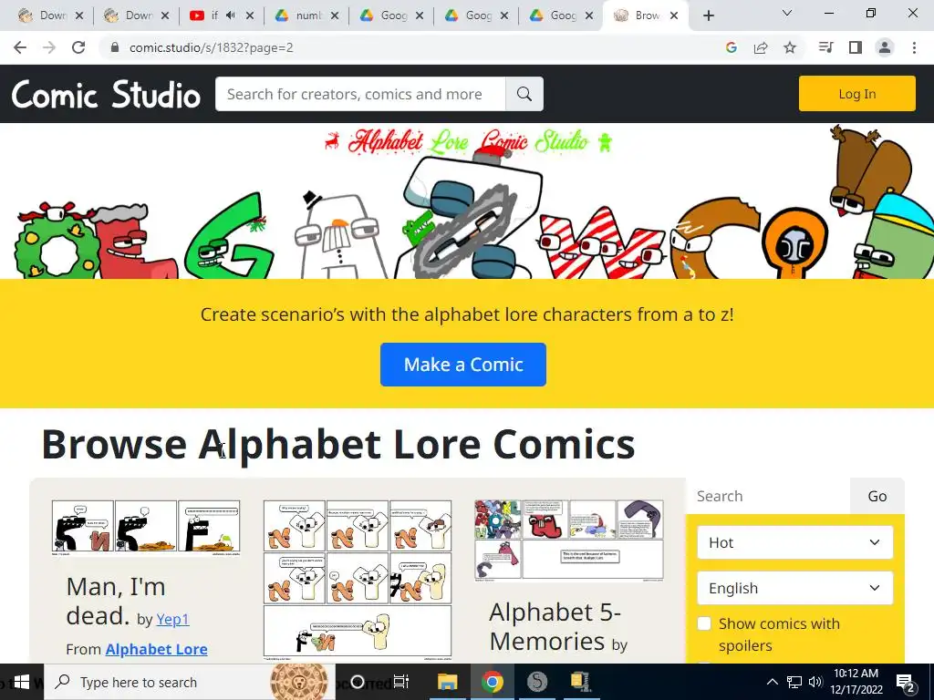View site security lock icon
This screenshot has width=934, height=700.
pos(115,47)
